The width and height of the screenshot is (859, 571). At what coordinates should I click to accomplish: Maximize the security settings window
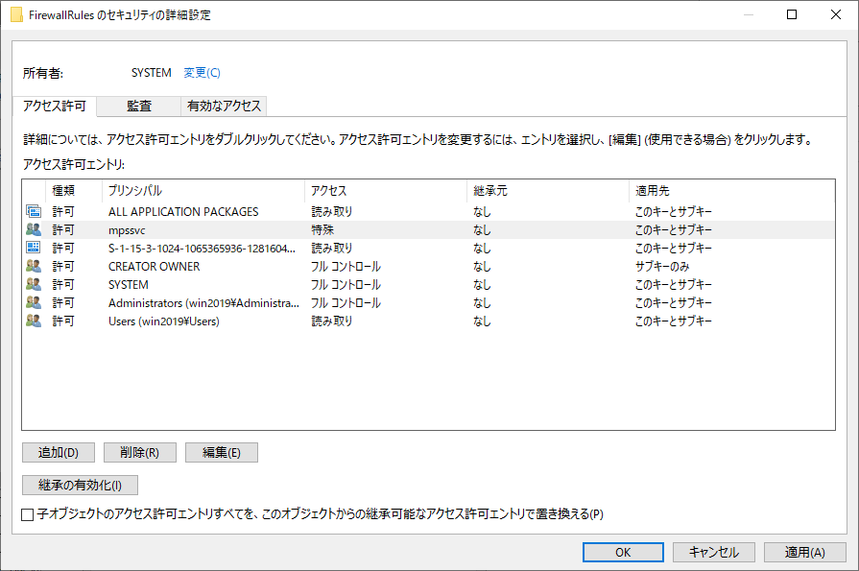(x=792, y=14)
